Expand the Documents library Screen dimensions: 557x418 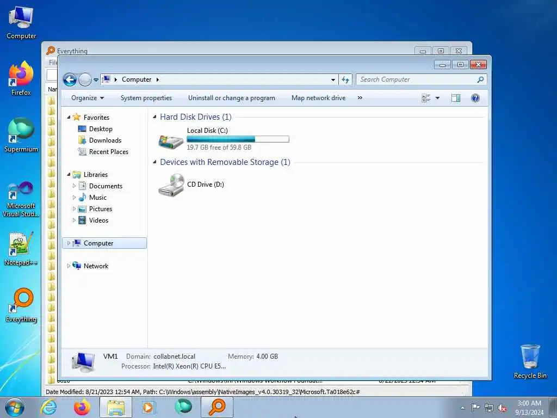click(x=74, y=186)
